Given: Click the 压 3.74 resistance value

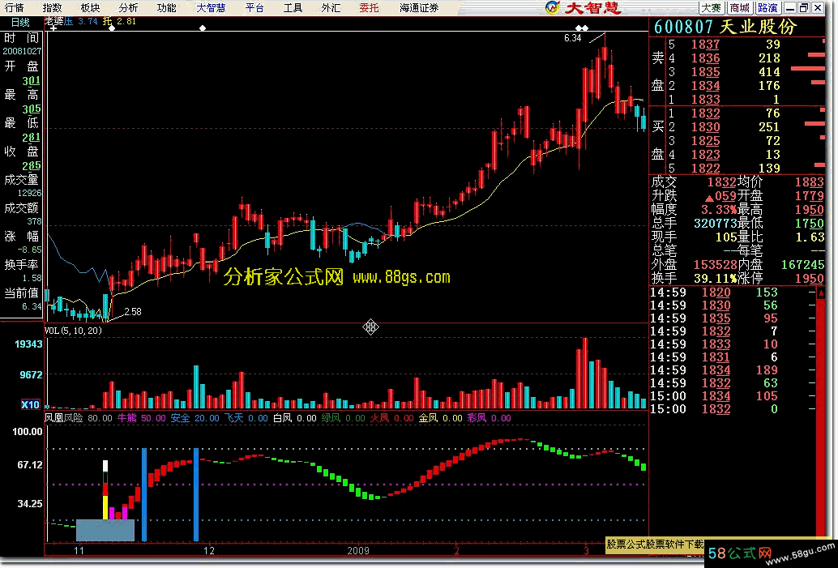Looking at the screenshot, I should tap(81, 21).
